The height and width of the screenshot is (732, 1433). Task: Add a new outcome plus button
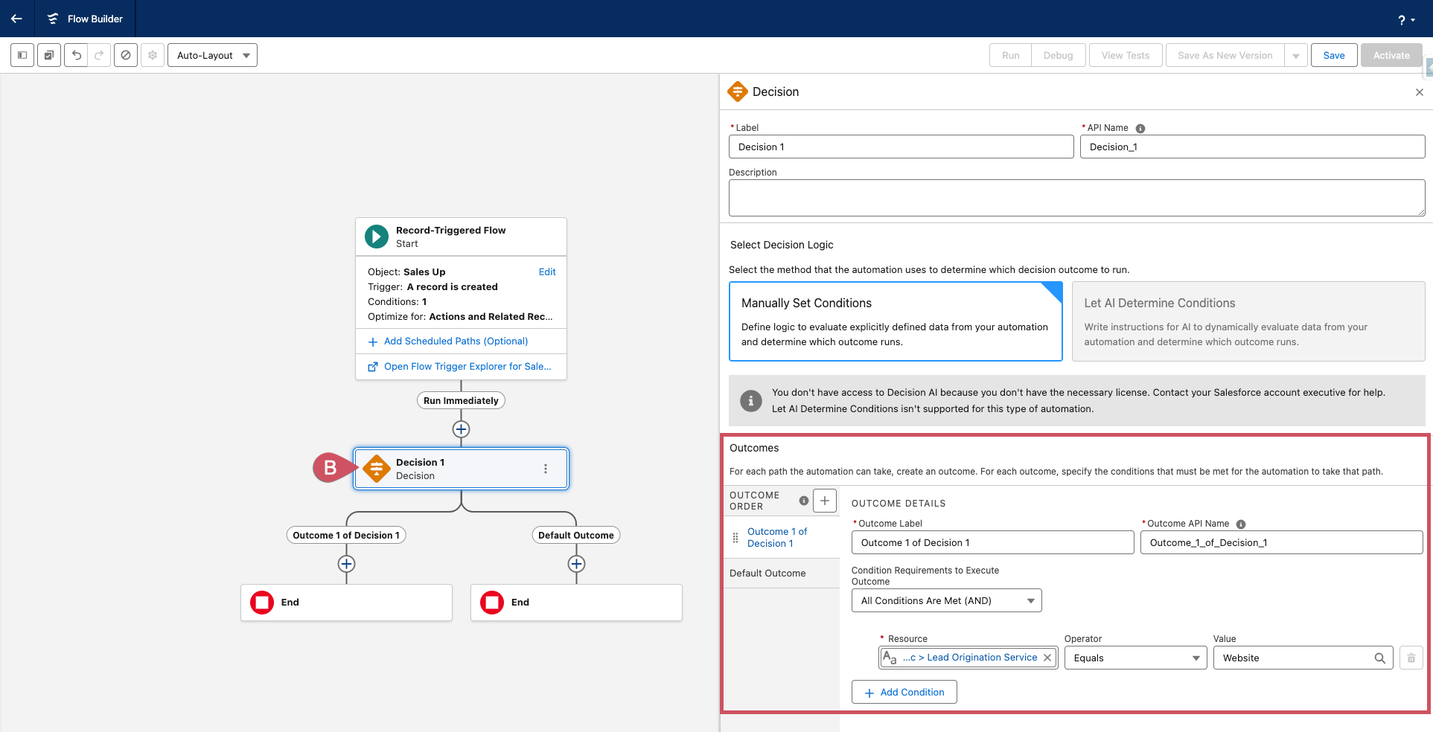(x=825, y=501)
